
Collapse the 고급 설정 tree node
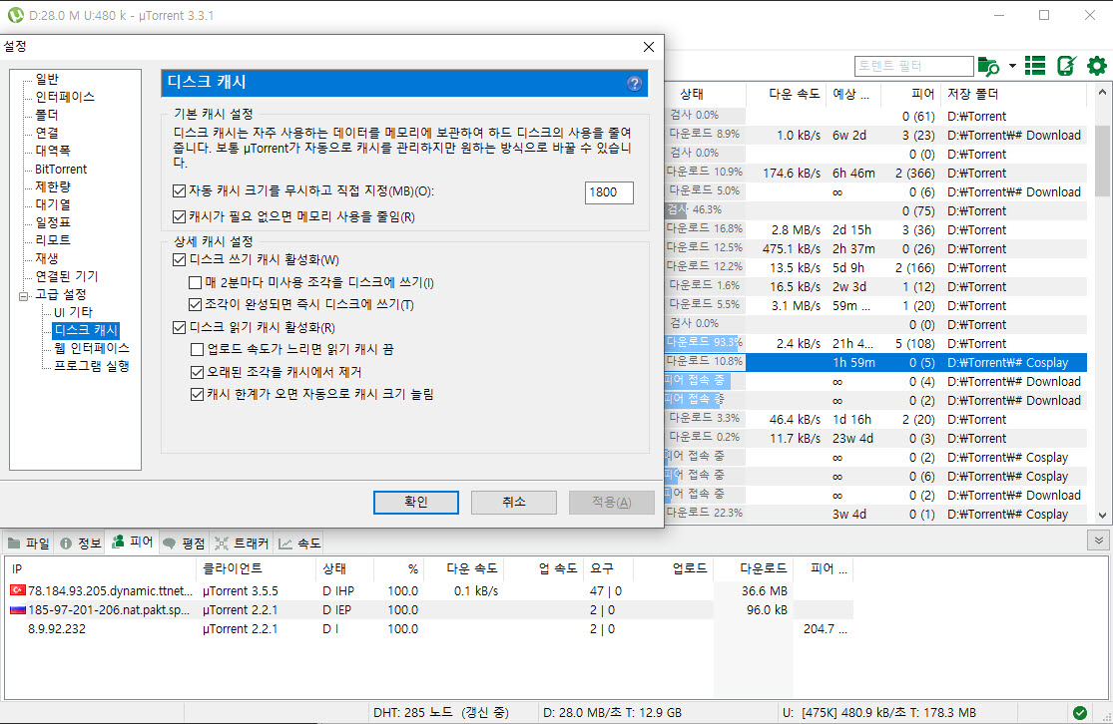tap(23, 295)
